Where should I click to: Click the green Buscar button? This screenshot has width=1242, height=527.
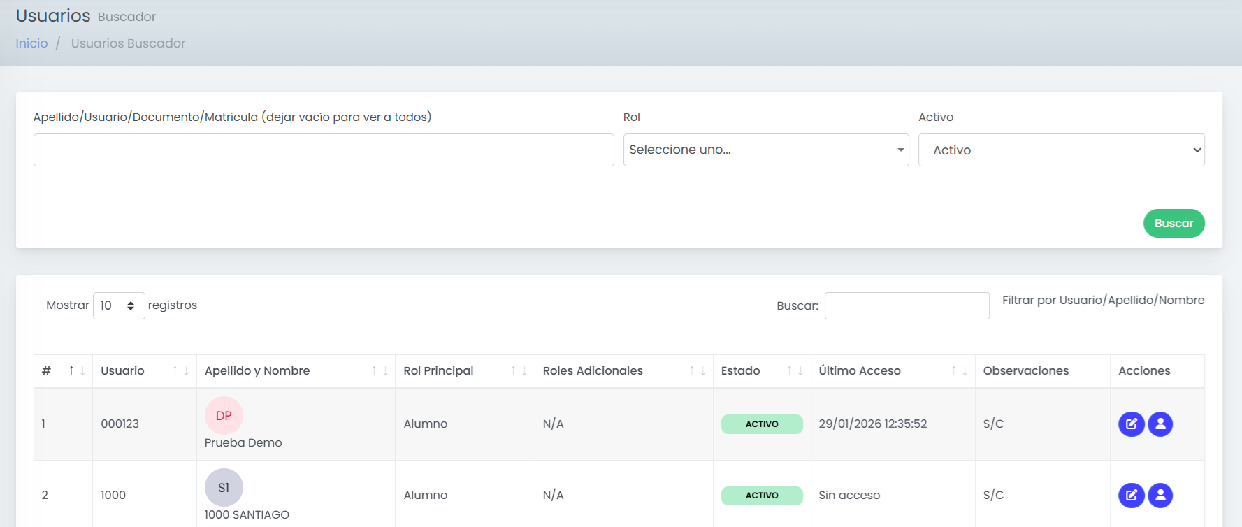1174,224
